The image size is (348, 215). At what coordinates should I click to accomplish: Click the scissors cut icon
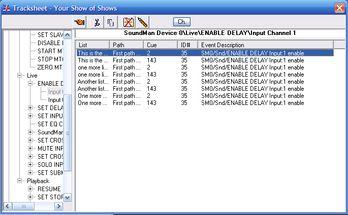[97, 22]
